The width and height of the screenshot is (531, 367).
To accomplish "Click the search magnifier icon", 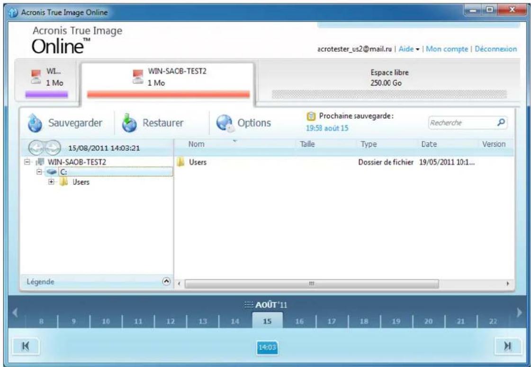I will pos(501,122).
